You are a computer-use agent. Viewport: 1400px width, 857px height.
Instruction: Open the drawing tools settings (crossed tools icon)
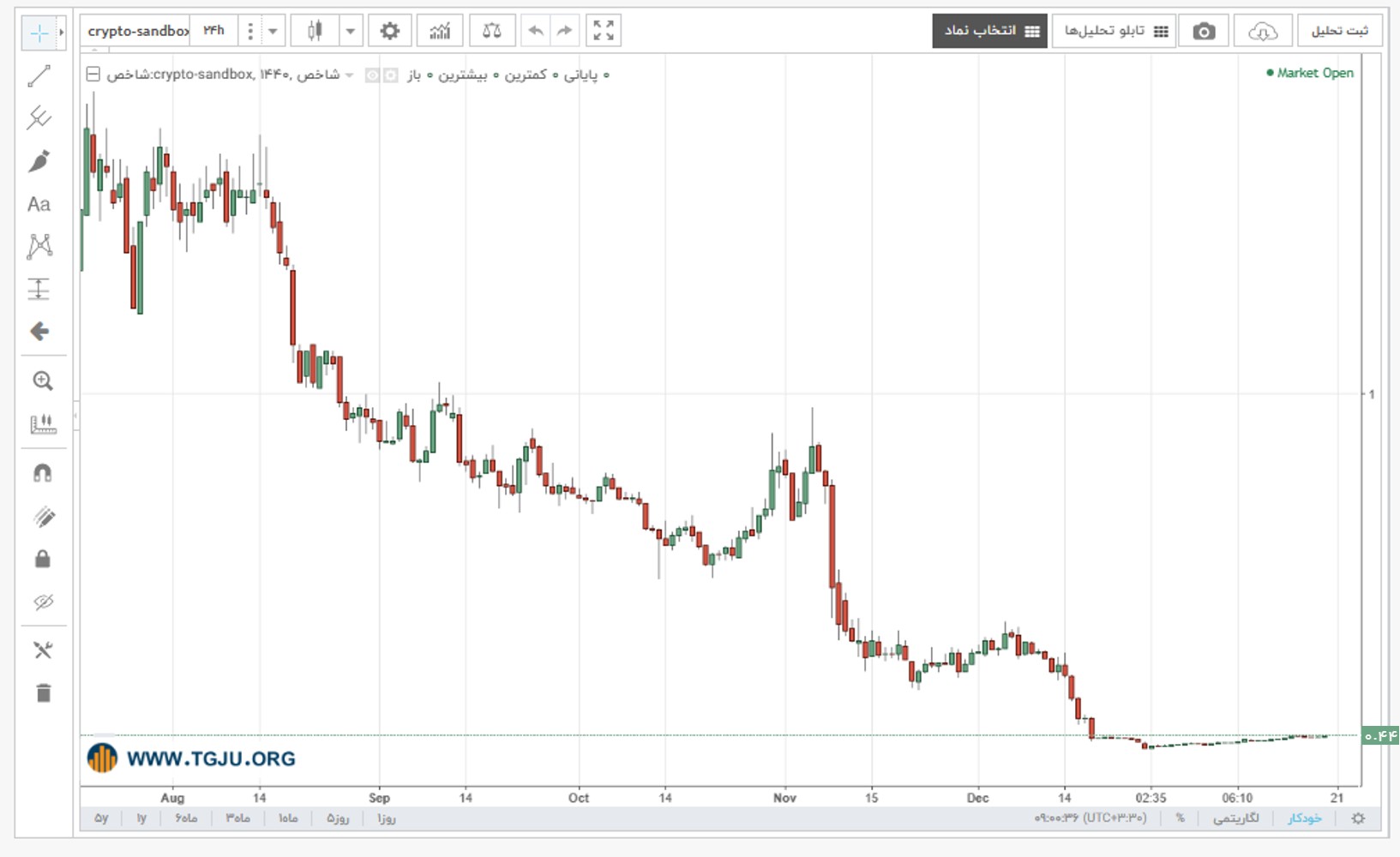point(43,650)
